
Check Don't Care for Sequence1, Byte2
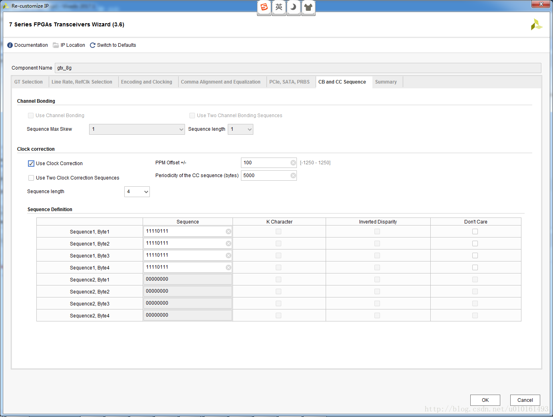475,243
